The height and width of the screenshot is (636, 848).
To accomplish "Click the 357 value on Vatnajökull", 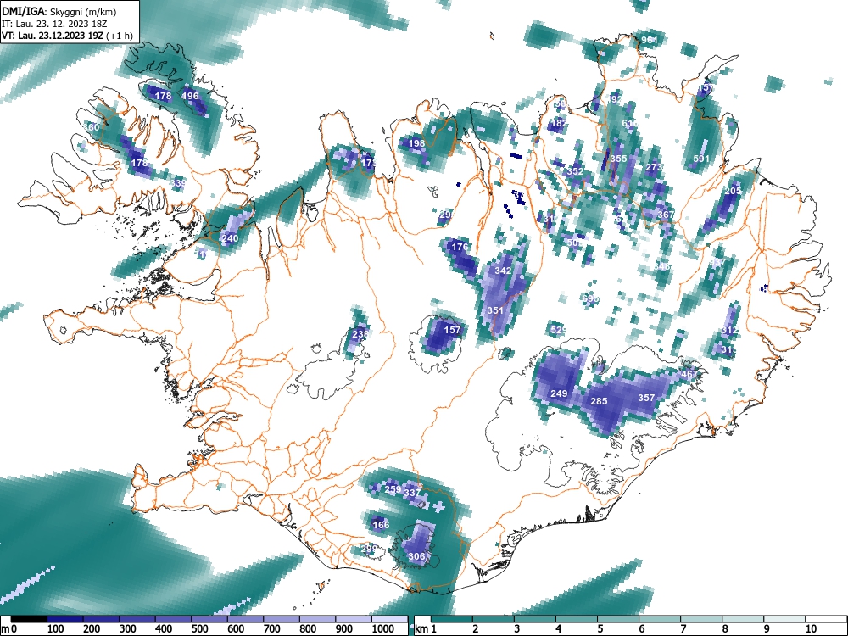I will click(646, 398).
